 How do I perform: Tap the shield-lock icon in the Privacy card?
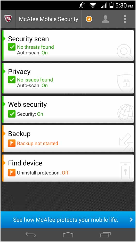(x=125, y=83)
